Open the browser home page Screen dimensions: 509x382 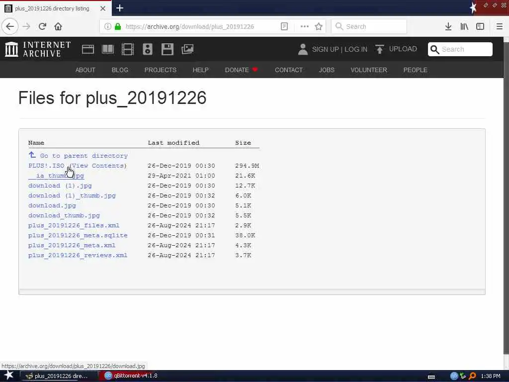pos(58,26)
